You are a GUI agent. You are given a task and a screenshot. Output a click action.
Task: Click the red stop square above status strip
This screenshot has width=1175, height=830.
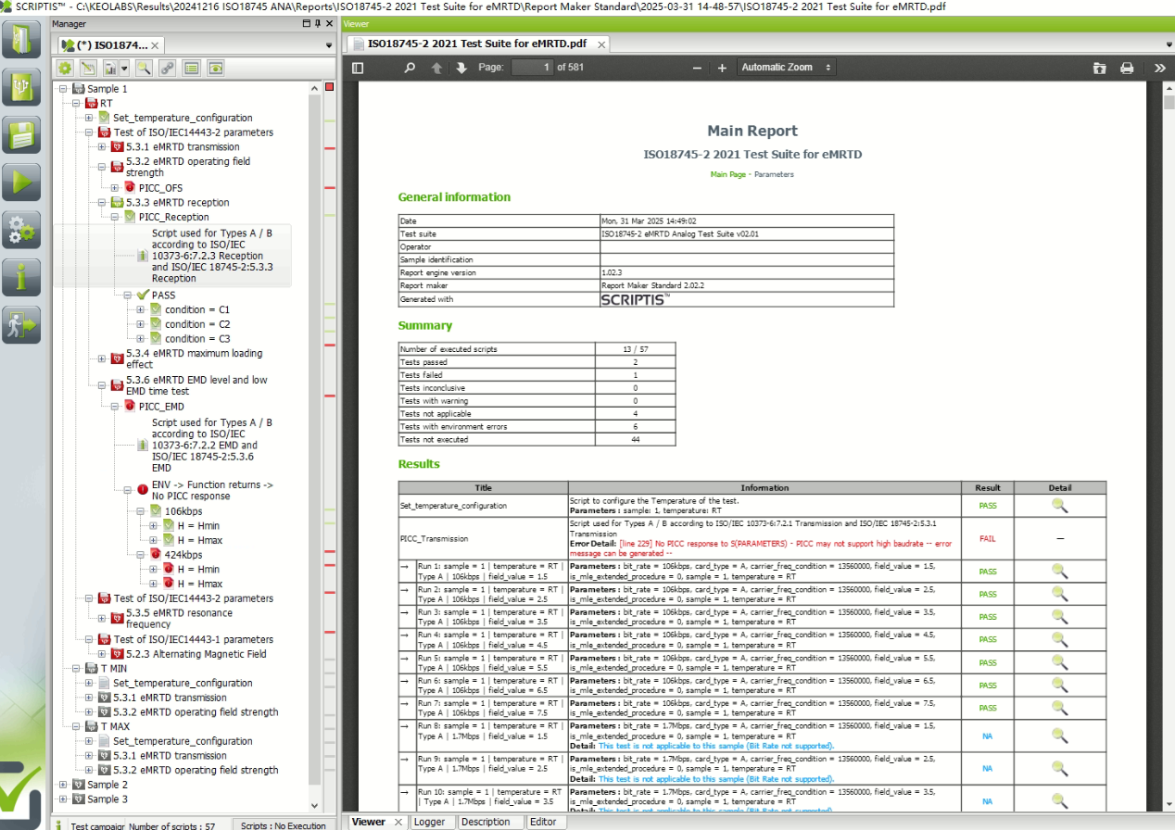point(329,87)
